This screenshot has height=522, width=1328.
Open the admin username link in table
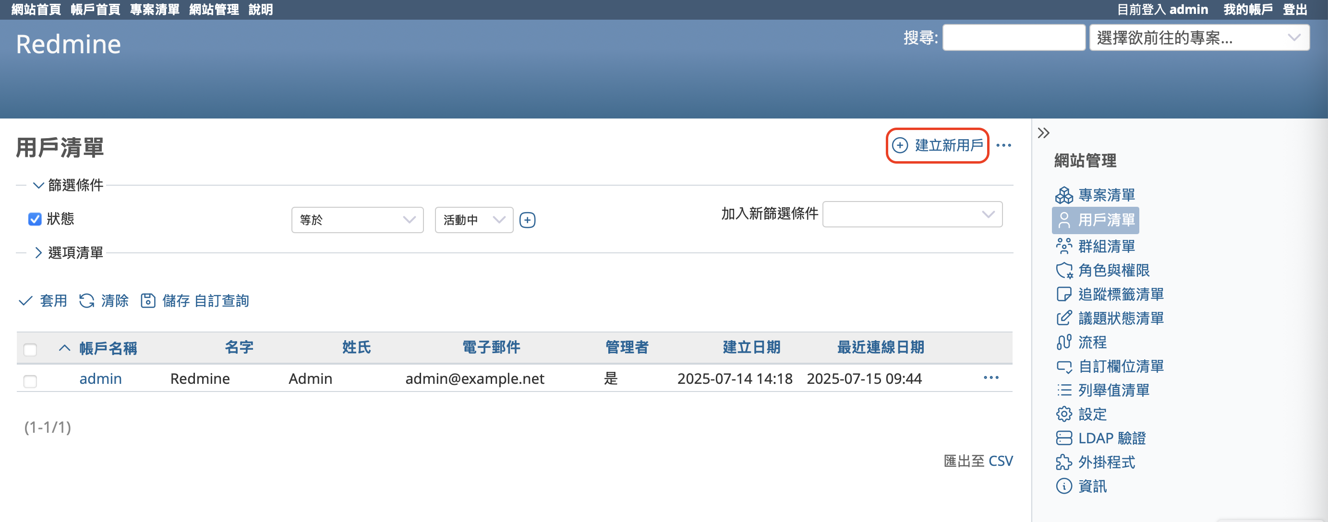(x=100, y=379)
